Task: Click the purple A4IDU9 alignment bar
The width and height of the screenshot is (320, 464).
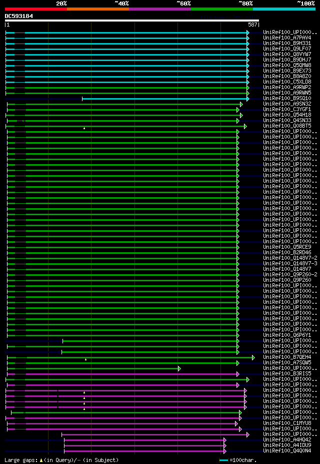Action: click(144, 445)
